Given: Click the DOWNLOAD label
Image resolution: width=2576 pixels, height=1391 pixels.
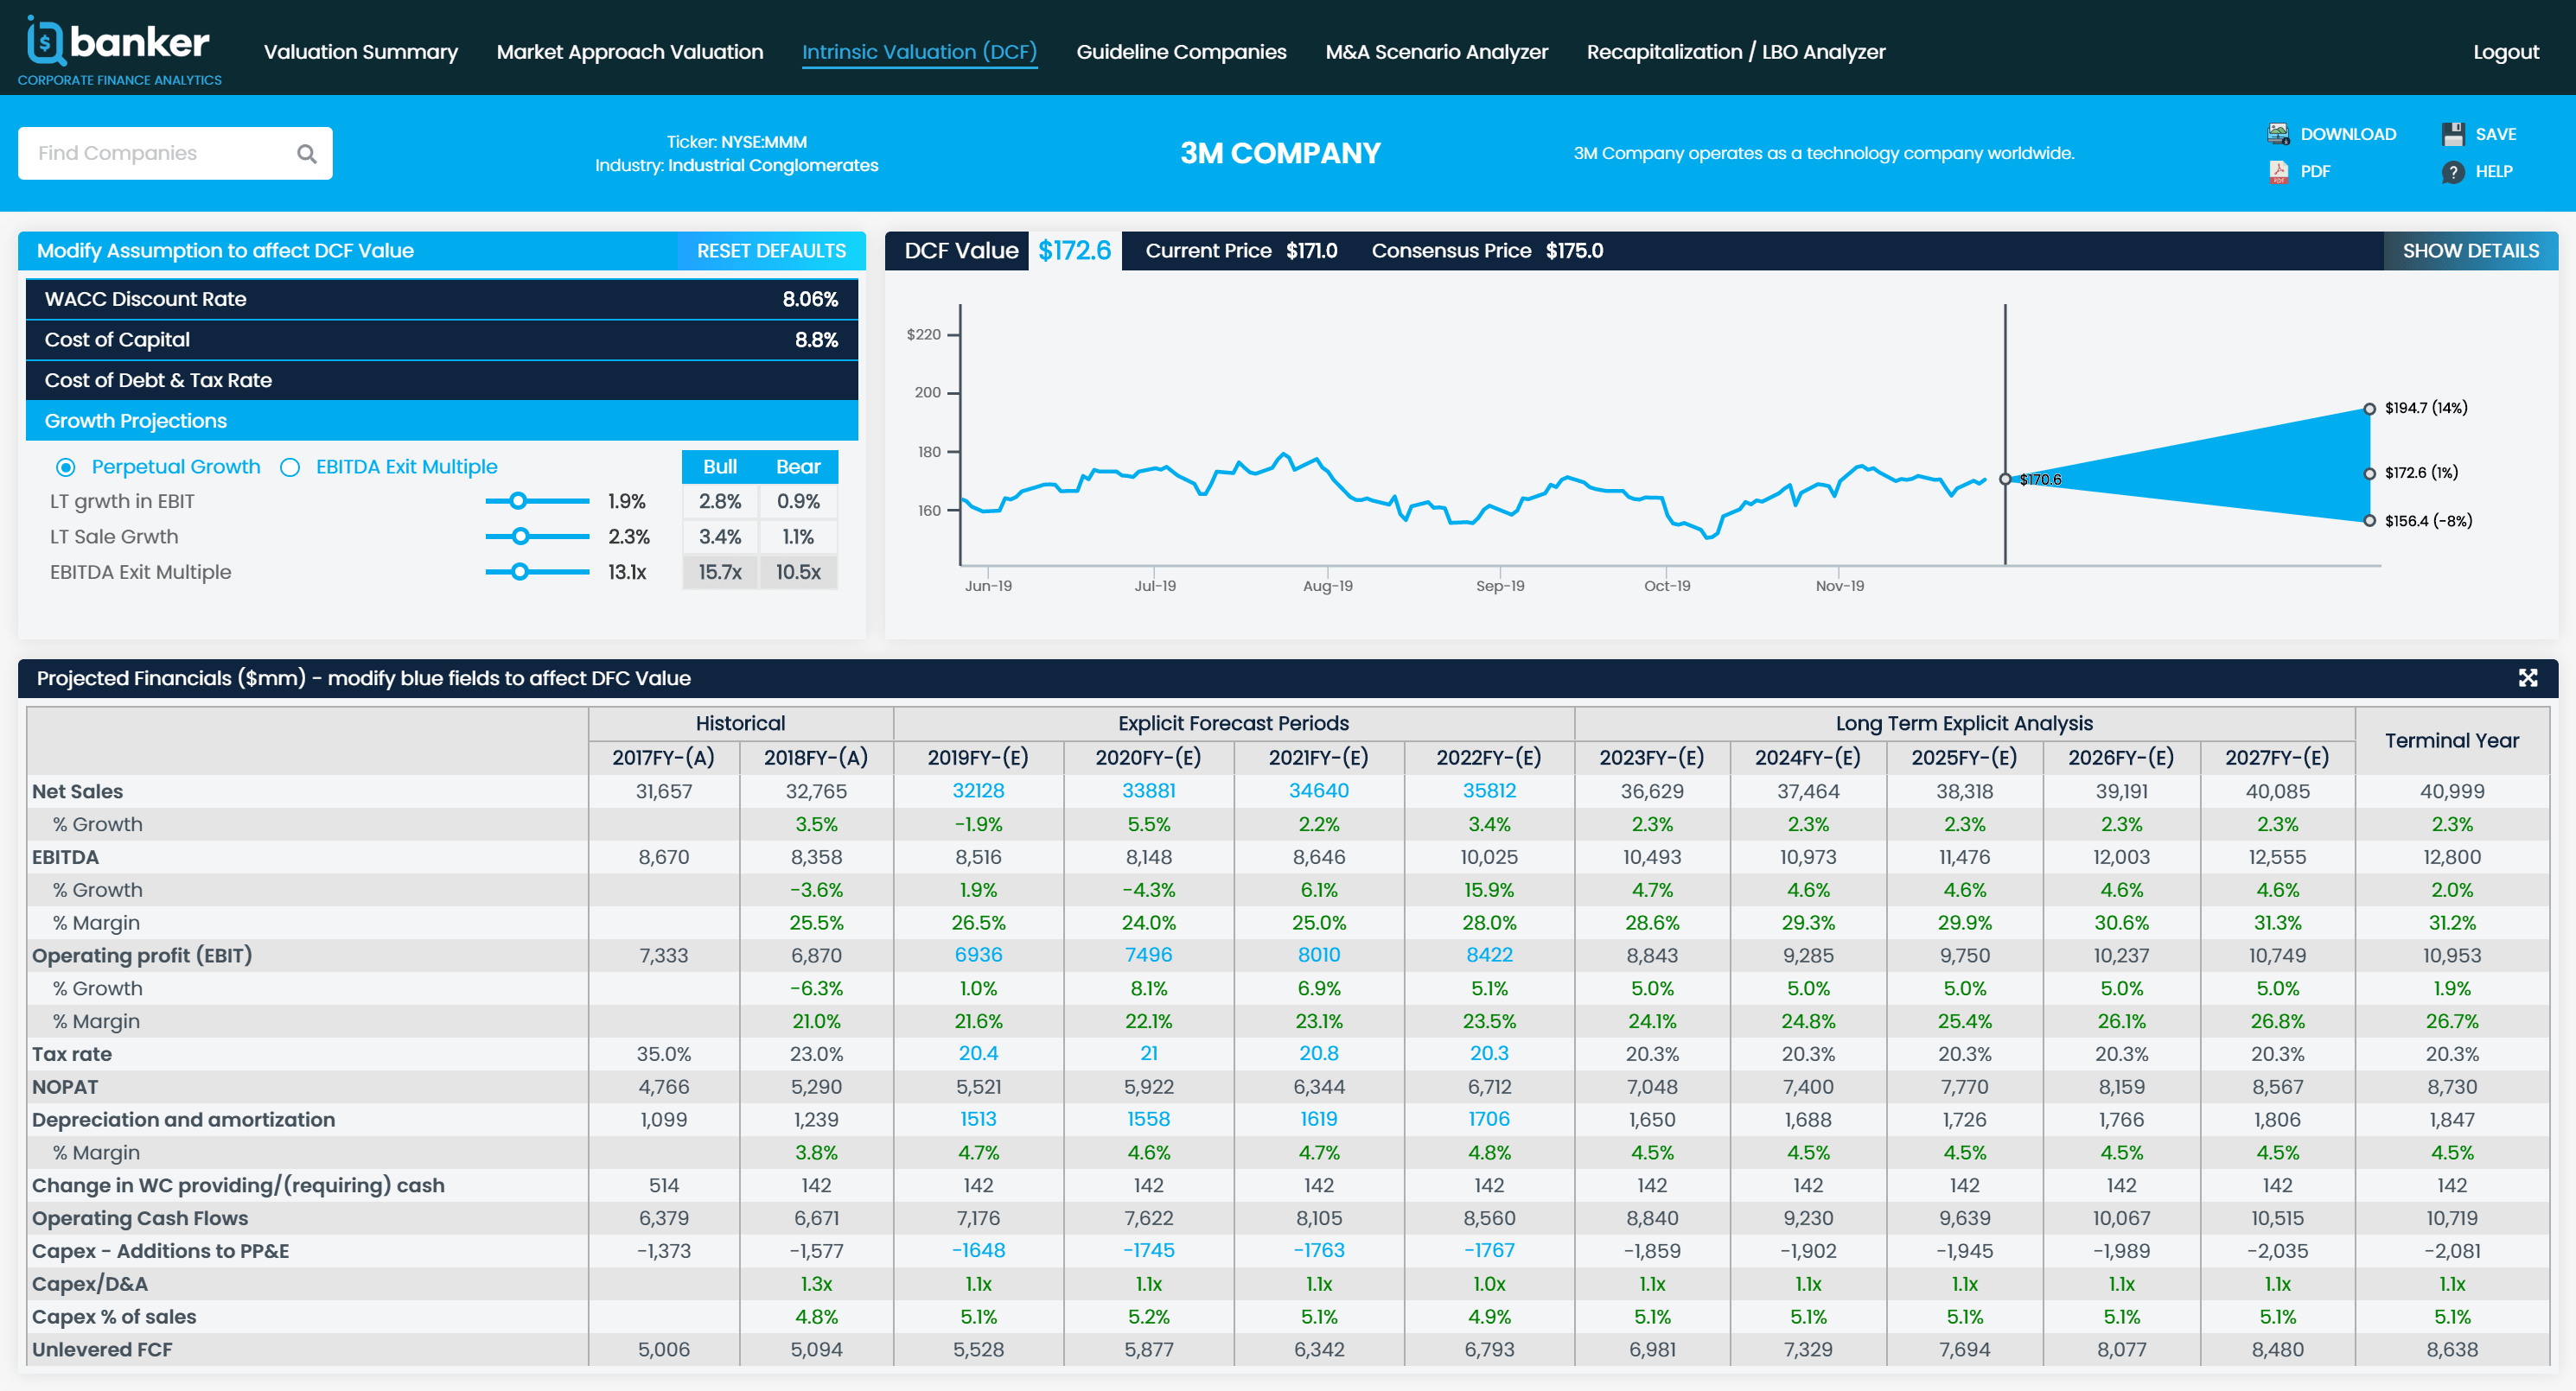Looking at the screenshot, I should pos(2347,134).
